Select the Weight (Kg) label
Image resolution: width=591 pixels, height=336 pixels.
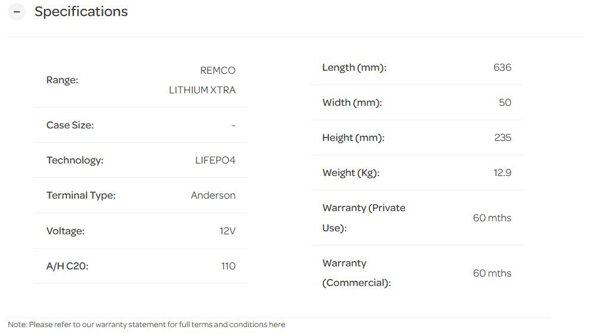350,173
